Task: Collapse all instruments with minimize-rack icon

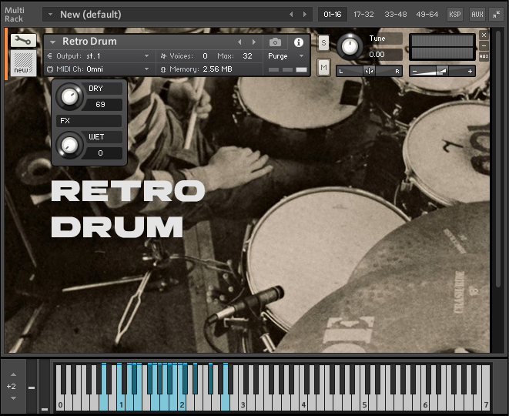Action: click(x=496, y=15)
